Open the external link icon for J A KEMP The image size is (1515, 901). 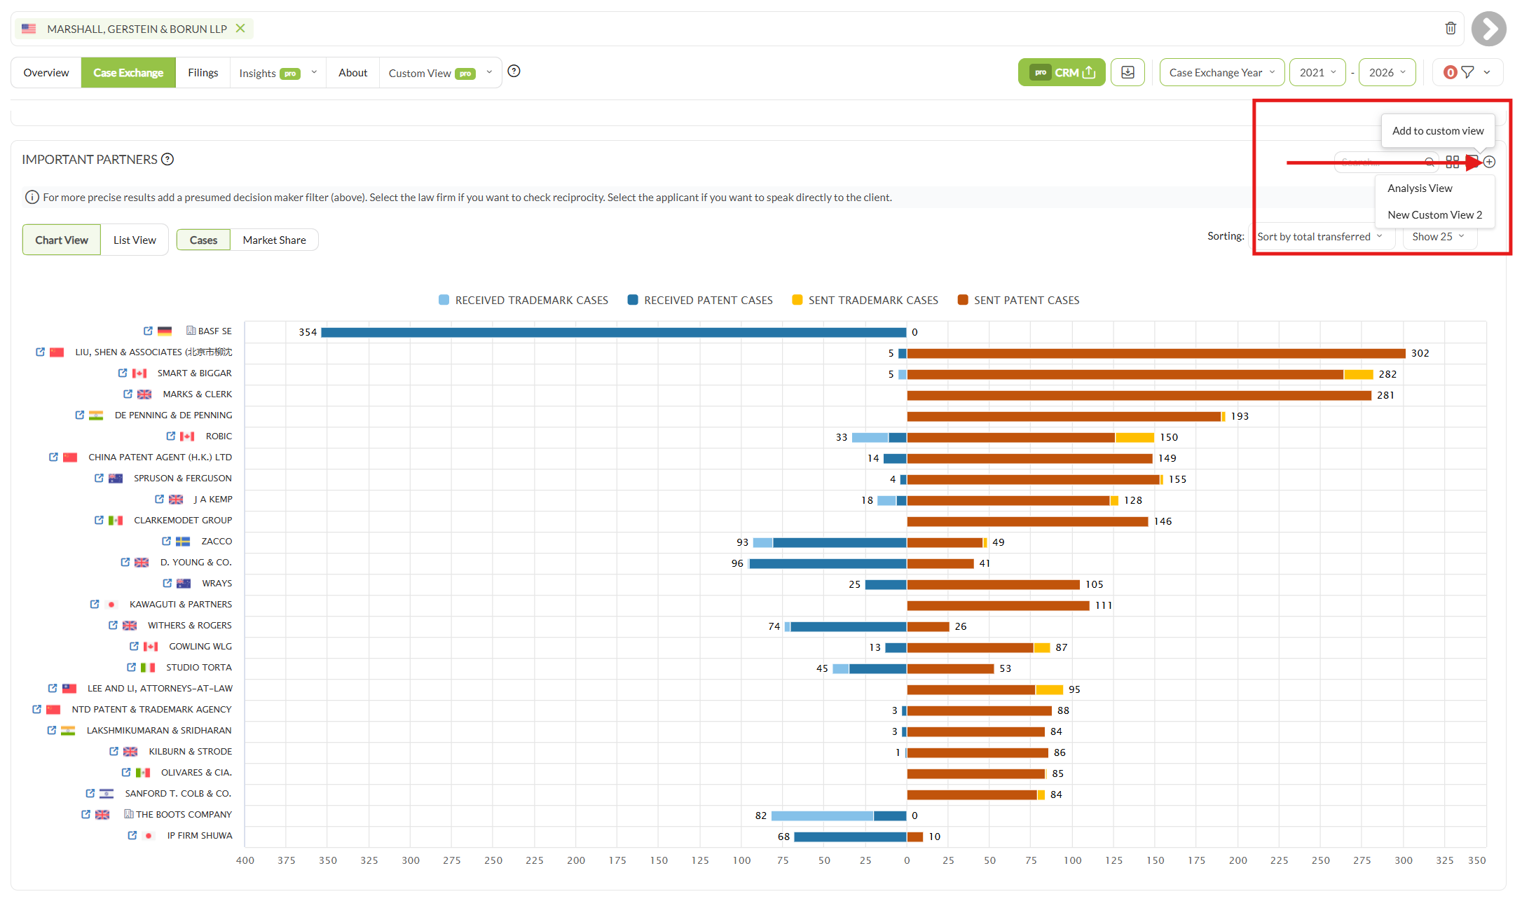(x=159, y=499)
